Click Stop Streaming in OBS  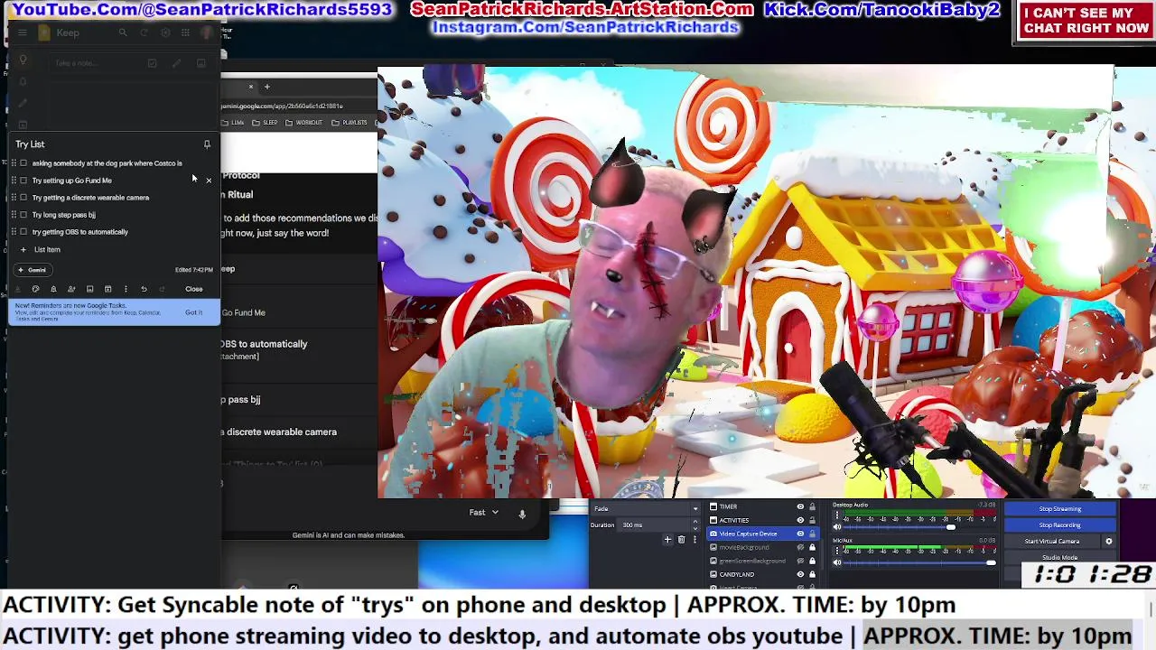coord(1059,509)
